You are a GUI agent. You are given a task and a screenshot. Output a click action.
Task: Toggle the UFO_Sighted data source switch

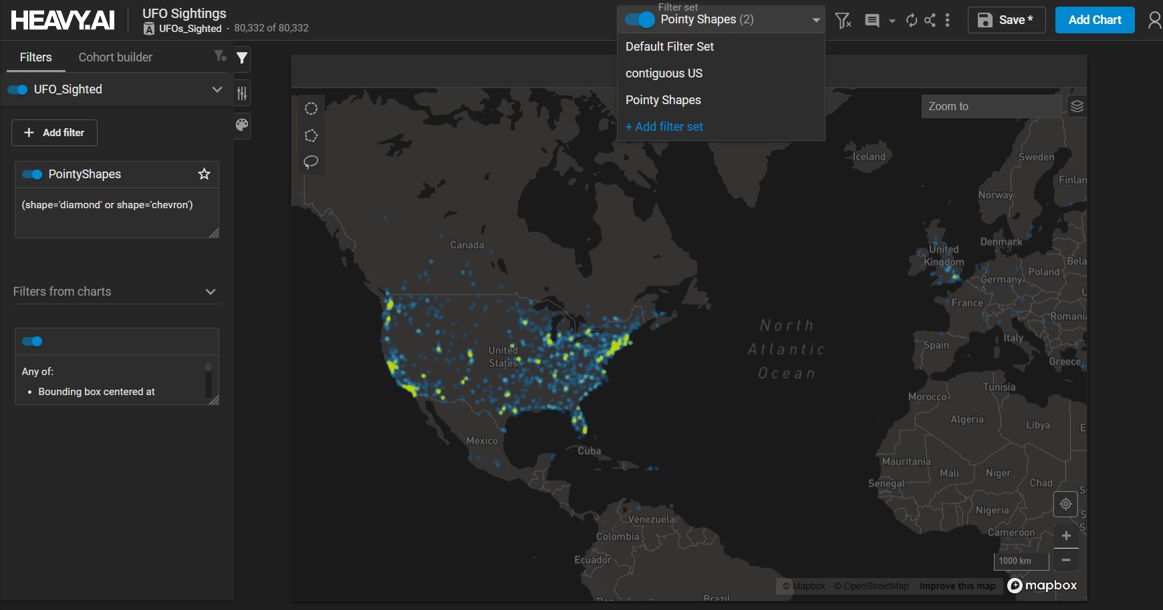click(17, 89)
